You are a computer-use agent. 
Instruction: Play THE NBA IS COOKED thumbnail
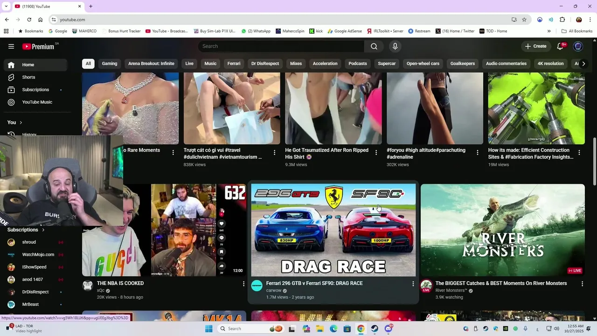[x=164, y=230]
